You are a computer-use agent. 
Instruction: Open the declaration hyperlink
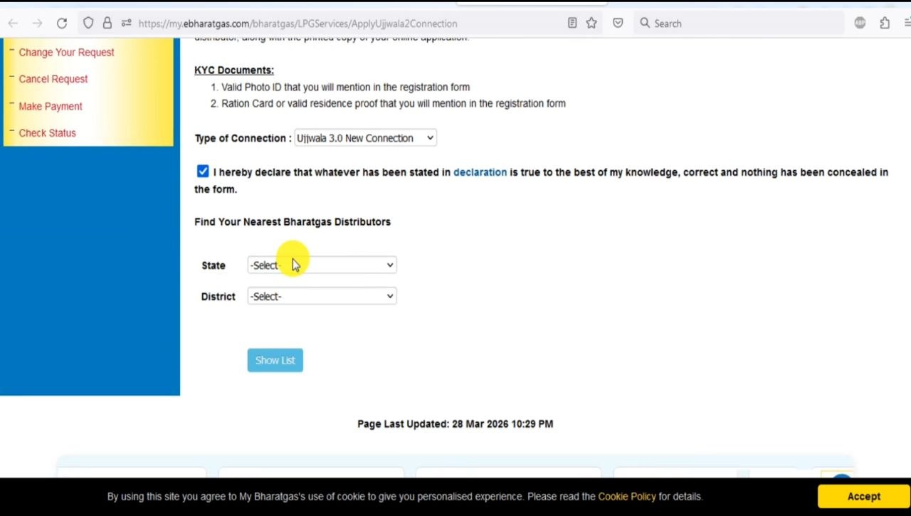click(480, 172)
